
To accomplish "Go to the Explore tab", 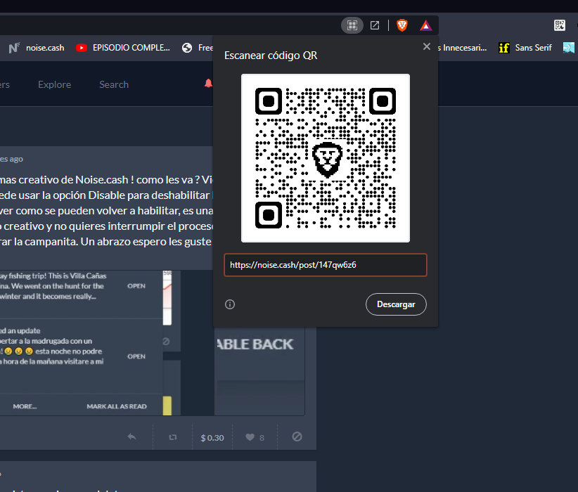I will pyautogui.click(x=55, y=84).
